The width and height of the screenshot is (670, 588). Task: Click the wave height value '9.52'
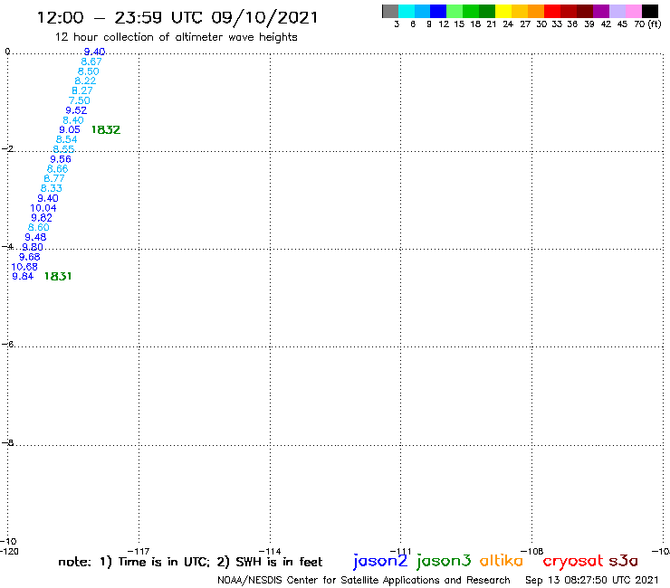(x=76, y=110)
